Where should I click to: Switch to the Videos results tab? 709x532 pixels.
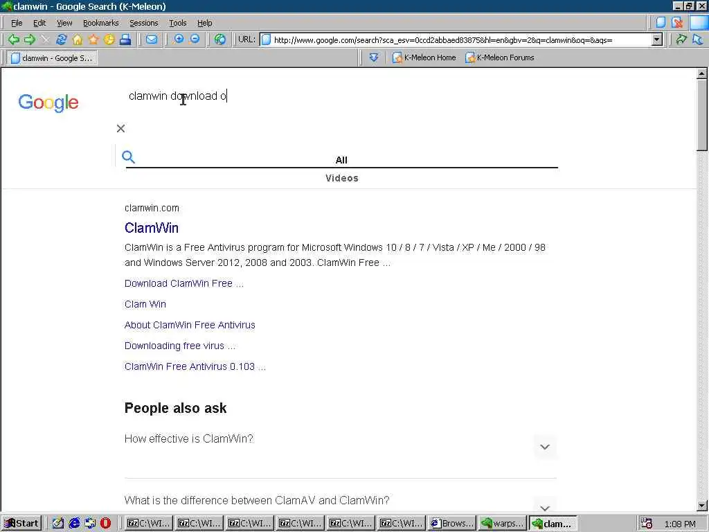pos(342,178)
